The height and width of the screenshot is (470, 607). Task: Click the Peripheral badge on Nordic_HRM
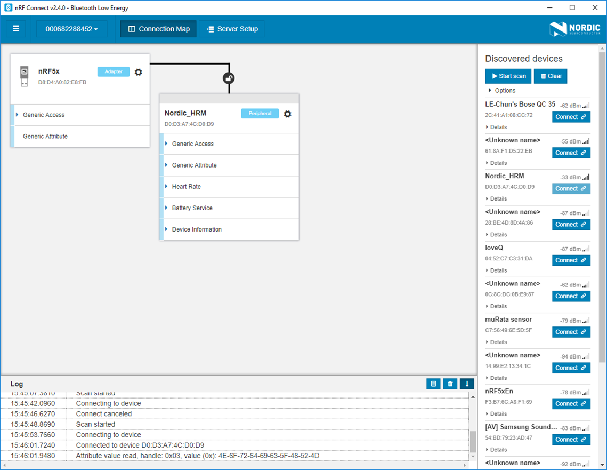260,114
